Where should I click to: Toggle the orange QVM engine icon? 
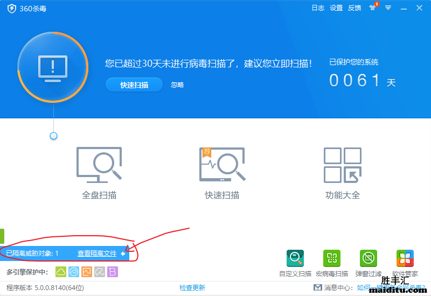(x=87, y=272)
